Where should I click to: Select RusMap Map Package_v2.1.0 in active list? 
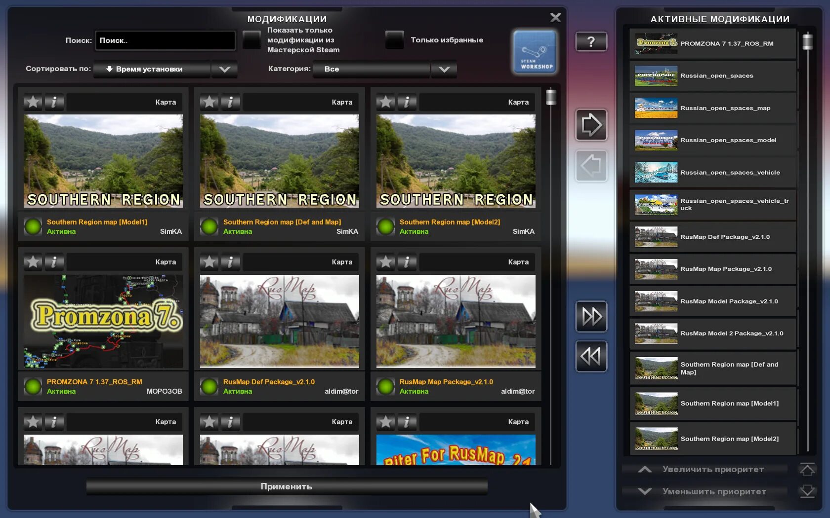(713, 269)
